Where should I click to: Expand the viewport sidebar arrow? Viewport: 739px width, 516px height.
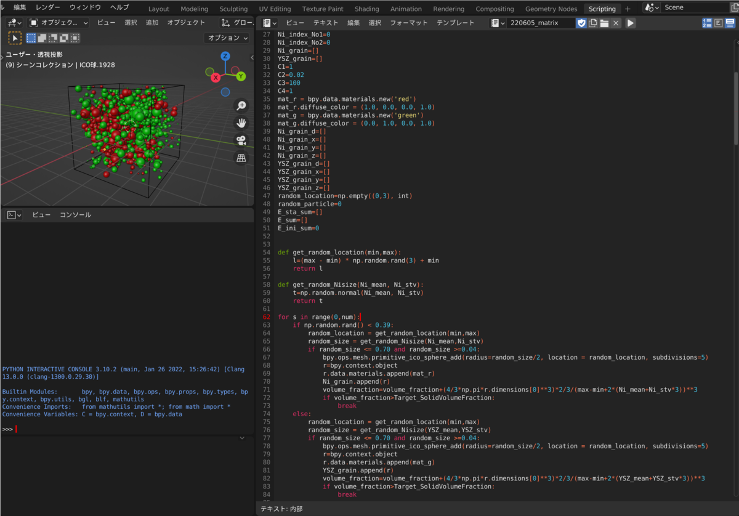251,57
